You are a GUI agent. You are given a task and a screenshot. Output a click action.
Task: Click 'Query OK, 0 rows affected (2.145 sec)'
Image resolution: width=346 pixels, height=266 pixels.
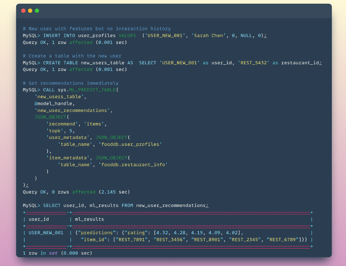77,192
